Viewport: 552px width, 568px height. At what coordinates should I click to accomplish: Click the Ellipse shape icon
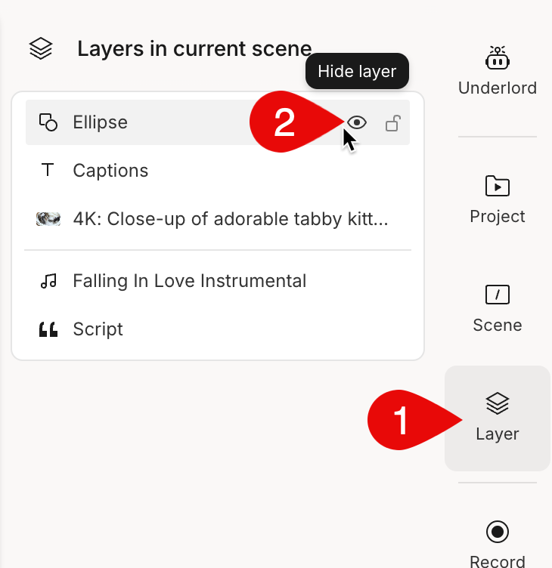click(48, 122)
